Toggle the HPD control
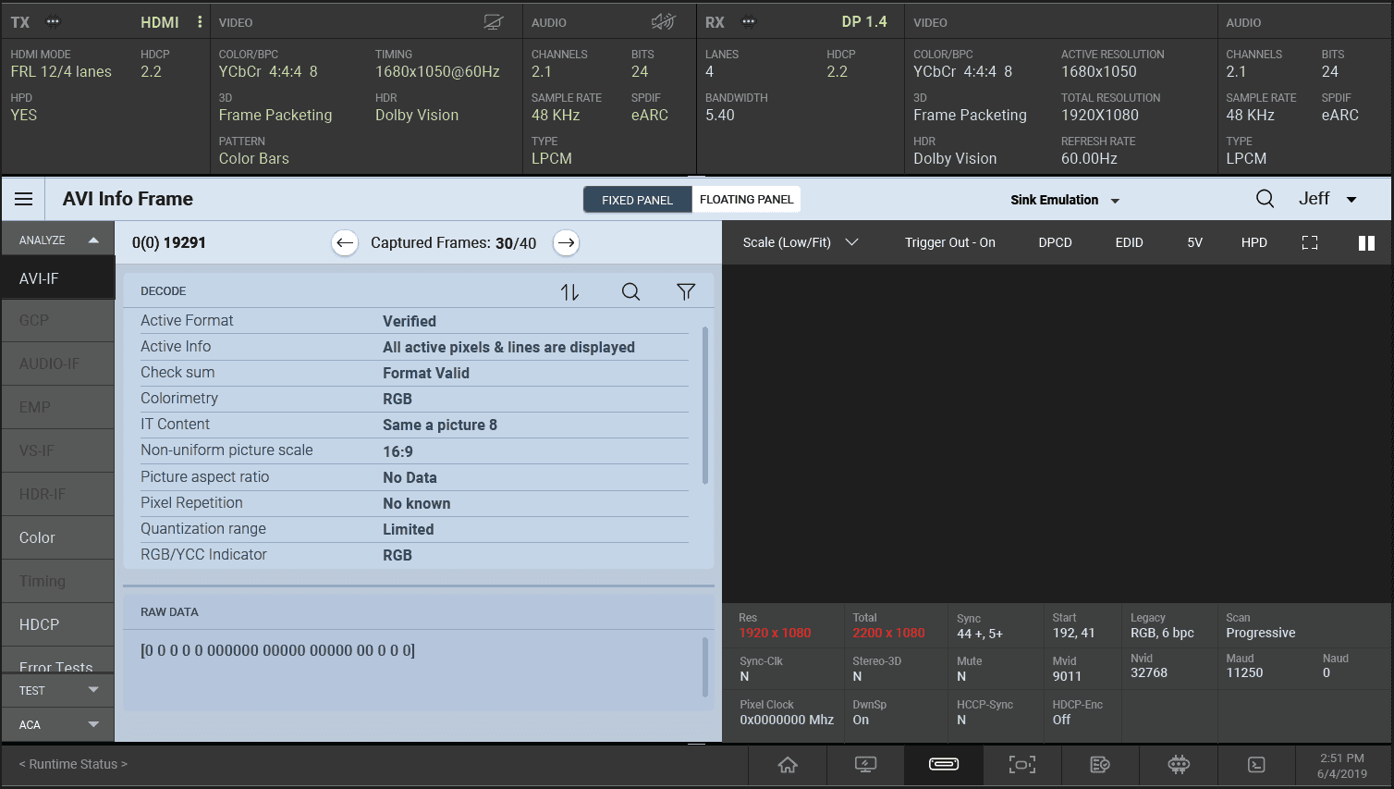The height and width of the screenshot is (789, 1394). pos(1253,242)
